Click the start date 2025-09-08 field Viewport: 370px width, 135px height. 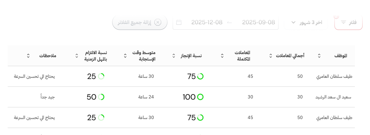tap(258, 22)
